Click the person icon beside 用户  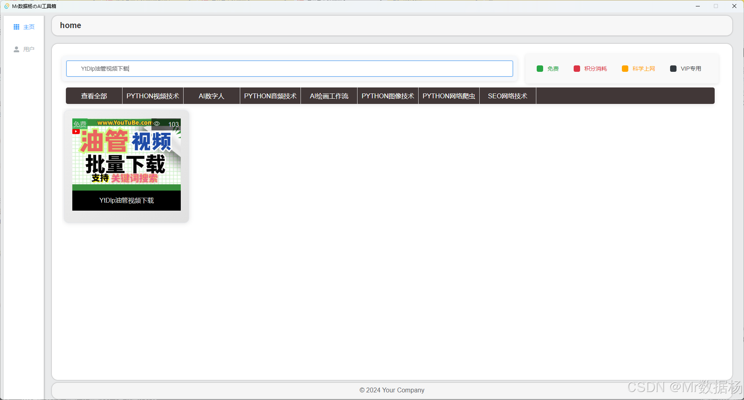coord(16,49)
